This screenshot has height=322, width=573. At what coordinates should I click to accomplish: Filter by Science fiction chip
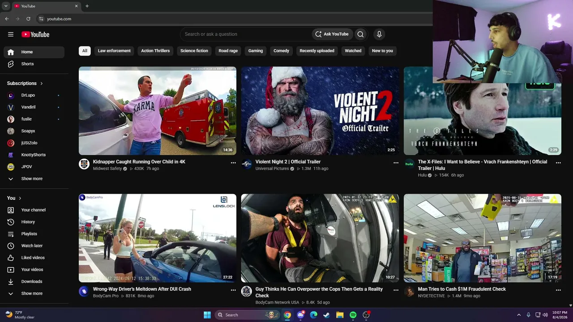point(194,51)
